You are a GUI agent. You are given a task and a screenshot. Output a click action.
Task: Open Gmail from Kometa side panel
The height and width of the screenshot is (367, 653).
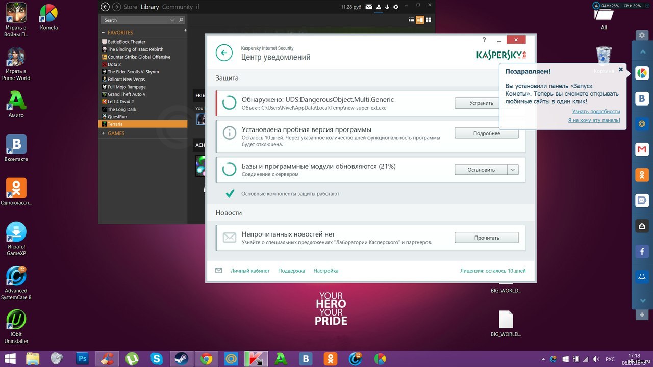click(x=641, y=149)
